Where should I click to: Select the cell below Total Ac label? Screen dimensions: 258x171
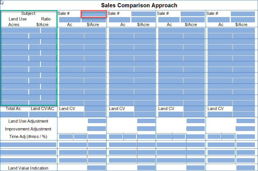[14, 114]
